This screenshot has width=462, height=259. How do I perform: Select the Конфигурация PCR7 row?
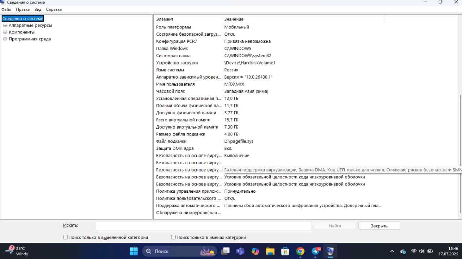[269, 41]
